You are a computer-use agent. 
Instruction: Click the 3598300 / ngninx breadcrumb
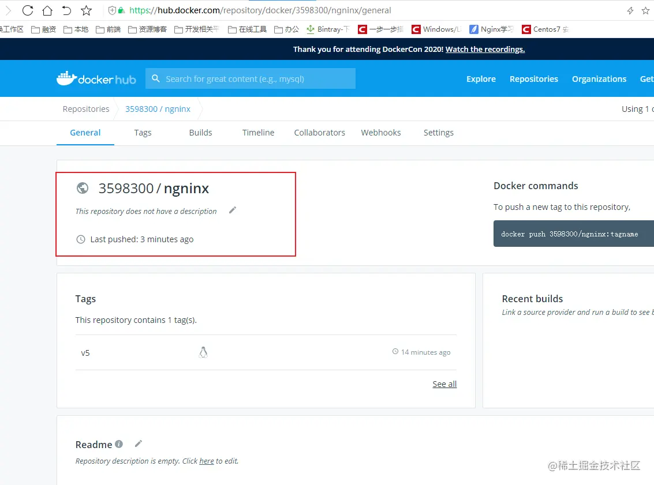point(158,109)
